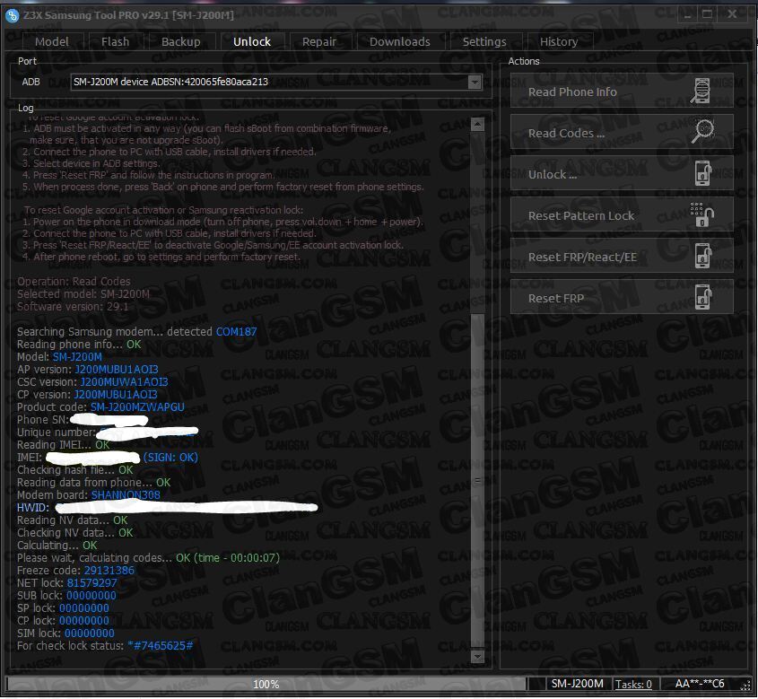Click the Tasks: 0 status link
Screen dimensions: 758x699
point(633,684)
